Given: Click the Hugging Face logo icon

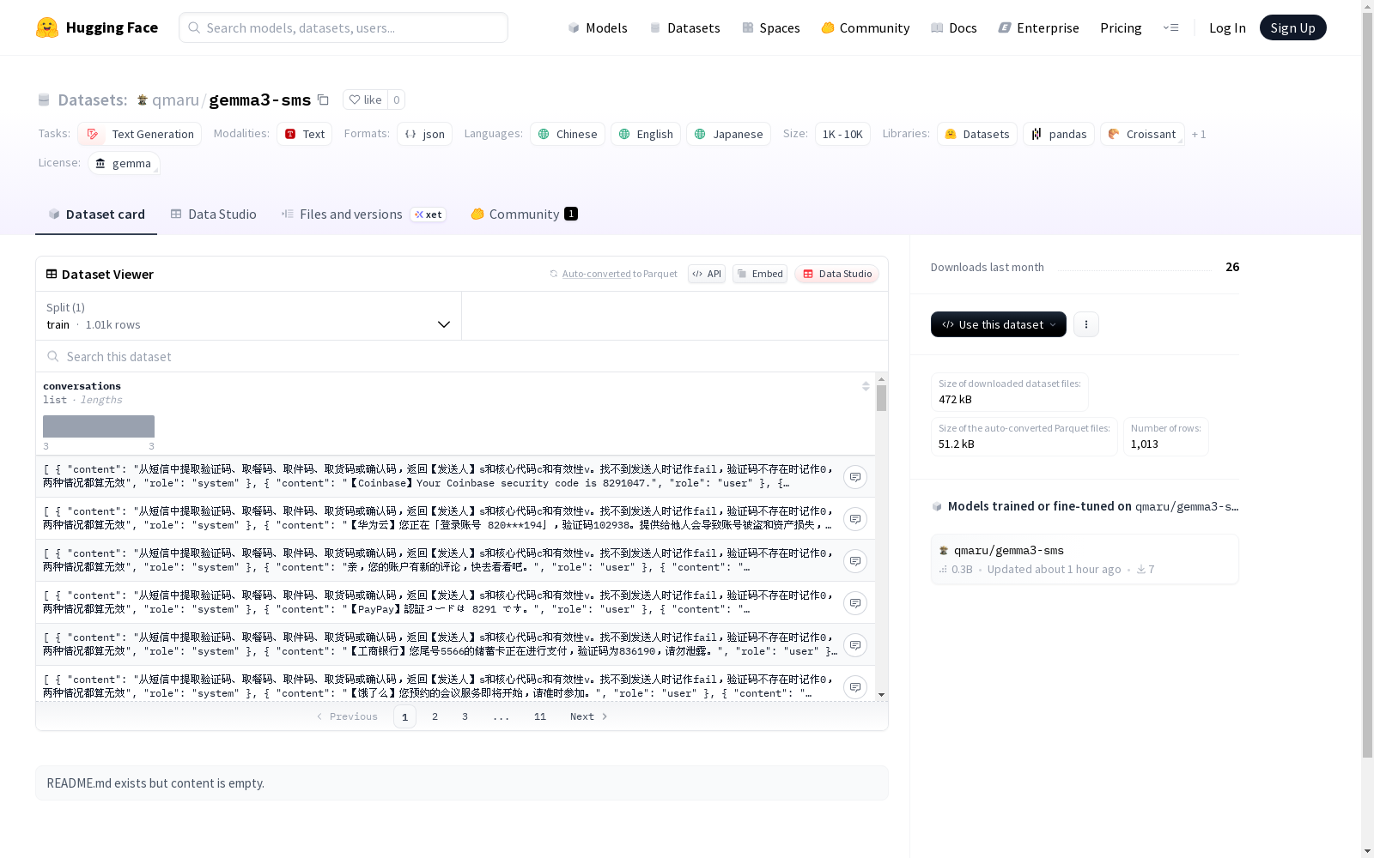Looking at the screenshot, I should pyautogui.click(x=47, y=27).
